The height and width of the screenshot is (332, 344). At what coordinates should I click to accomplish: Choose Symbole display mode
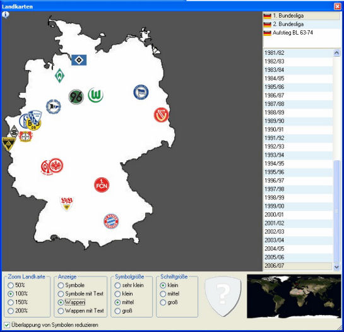pos(71,285)
